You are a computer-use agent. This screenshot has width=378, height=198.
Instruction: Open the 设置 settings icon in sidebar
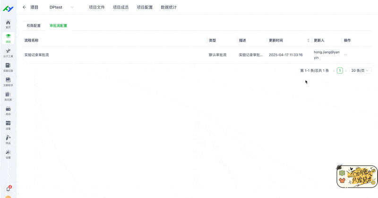8,154
